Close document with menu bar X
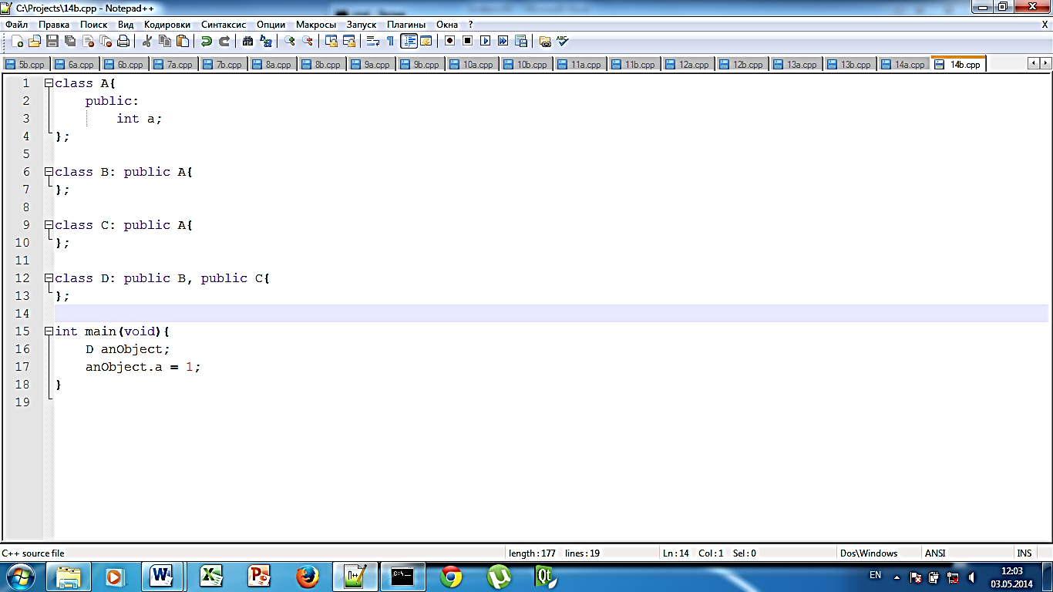This screenshot has width=1053, height=592. coord(1045,25)
